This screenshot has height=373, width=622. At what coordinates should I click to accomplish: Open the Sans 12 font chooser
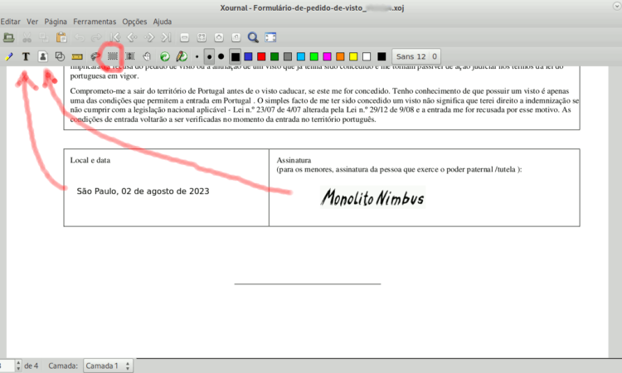click(x=415, y=56)
